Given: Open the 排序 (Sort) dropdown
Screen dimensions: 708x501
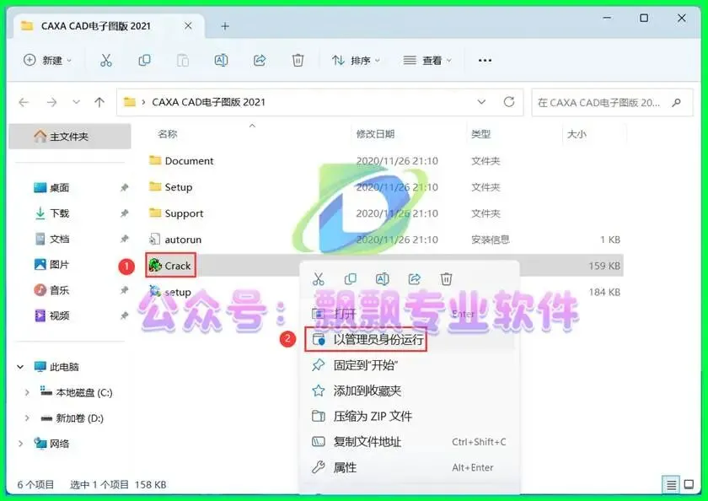Looking at the screenshot, I should click(x=356, y=60).
